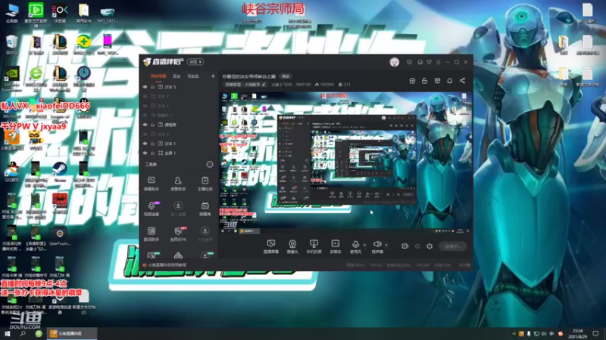Select the 文本 1 source row

click(180, 144)
